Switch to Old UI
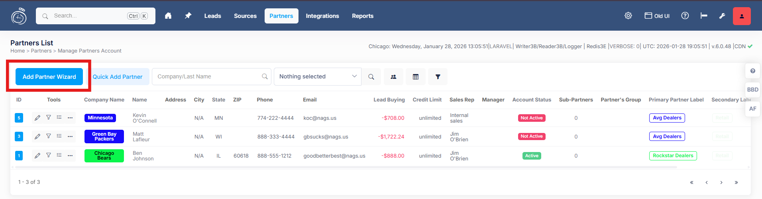This screenshot has width=762, height=199. click(x=657, y=16)
